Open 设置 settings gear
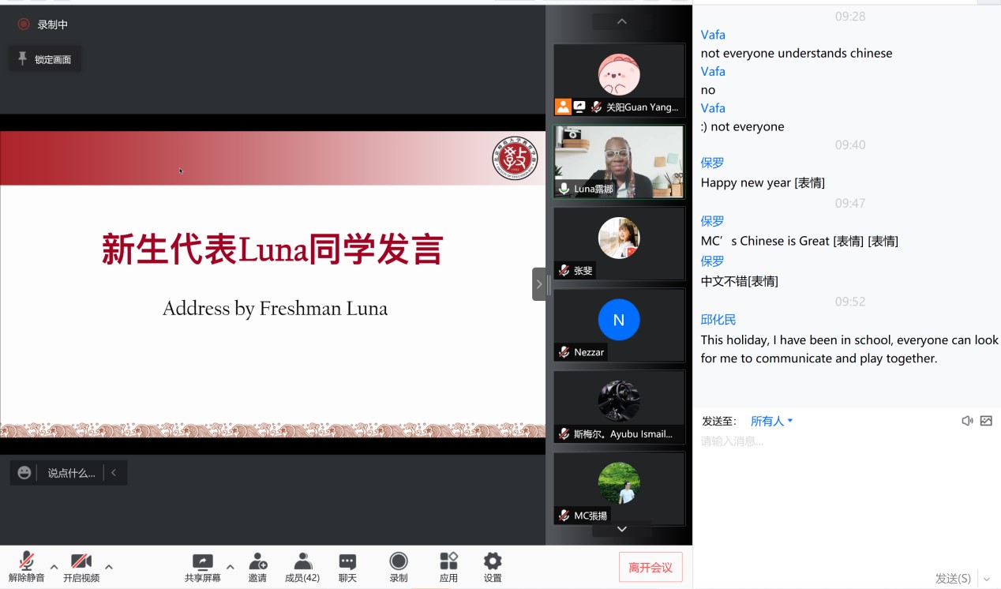Screen dimensions: 1001x589 click(x=493, y=567)
